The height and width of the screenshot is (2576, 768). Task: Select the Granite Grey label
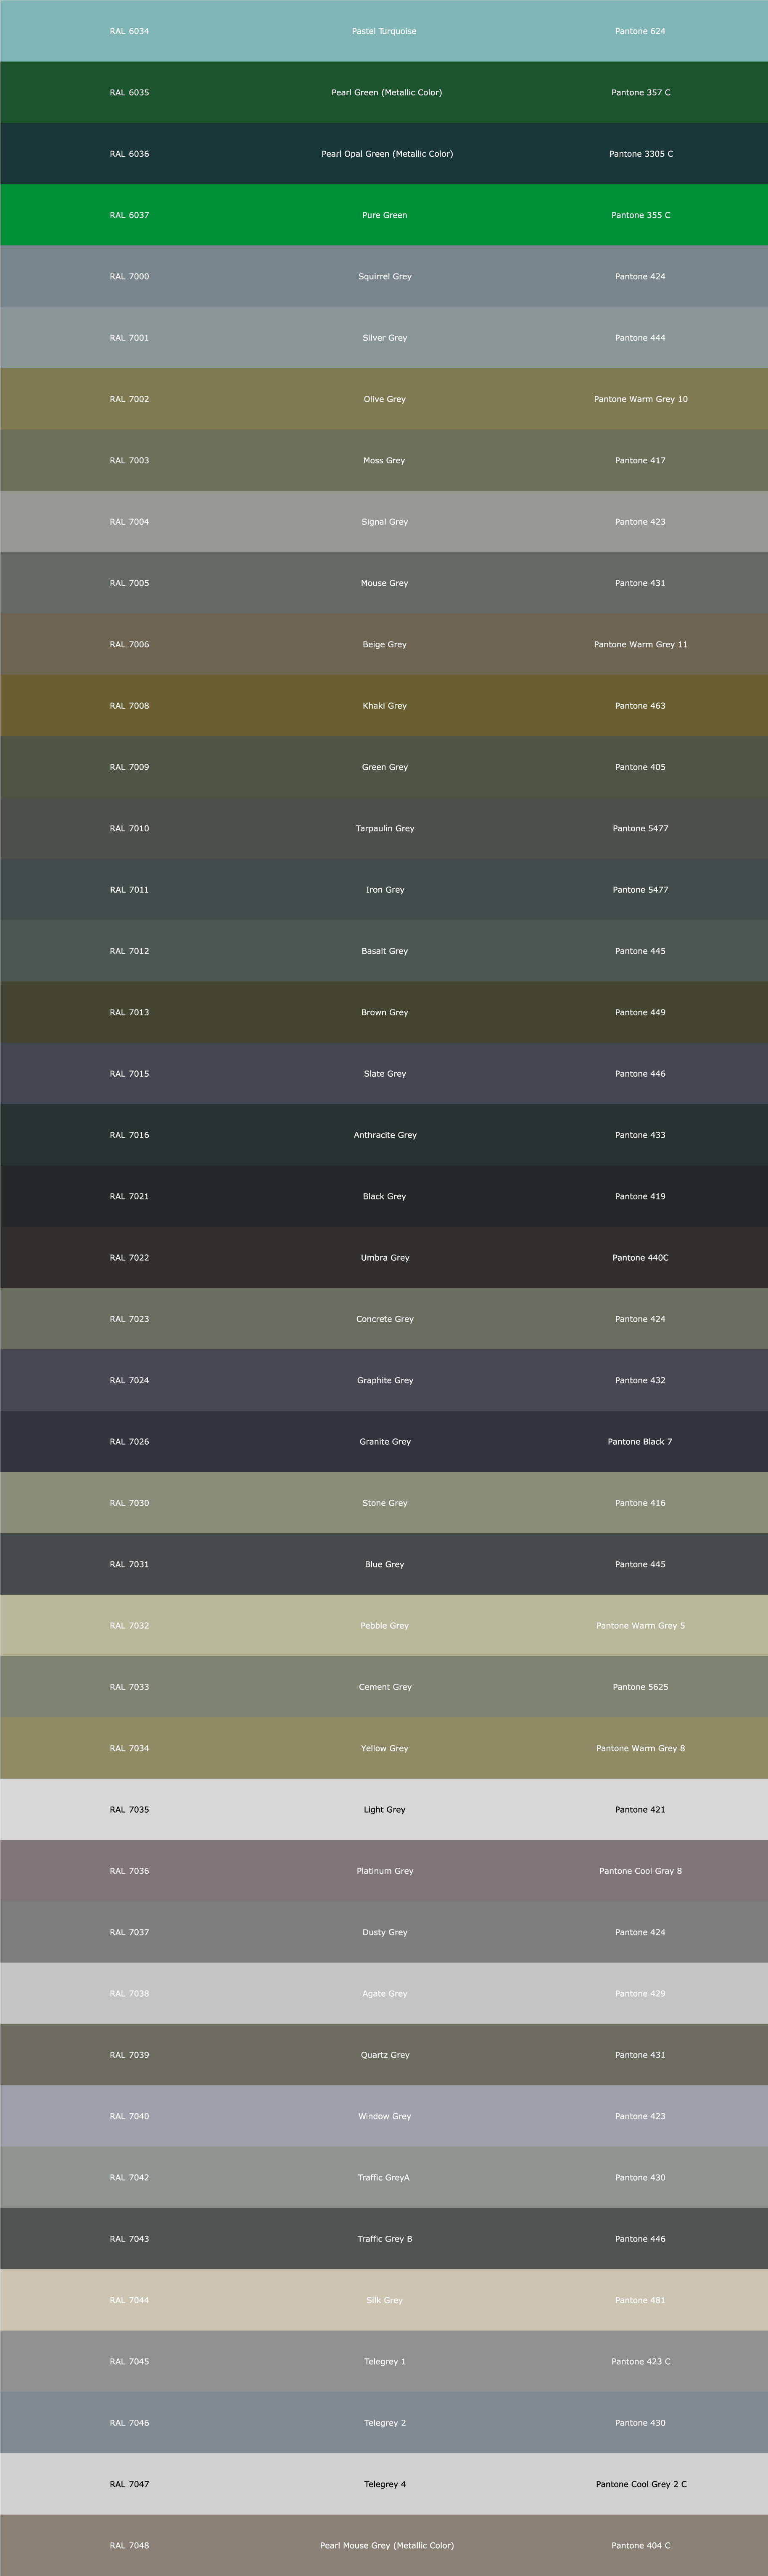385,1442
